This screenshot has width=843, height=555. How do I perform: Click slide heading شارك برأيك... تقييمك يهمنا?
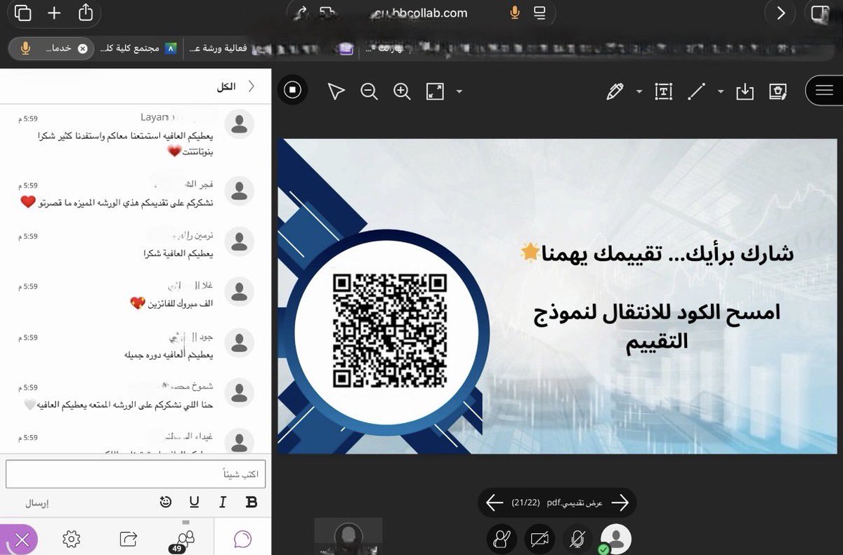657,253
